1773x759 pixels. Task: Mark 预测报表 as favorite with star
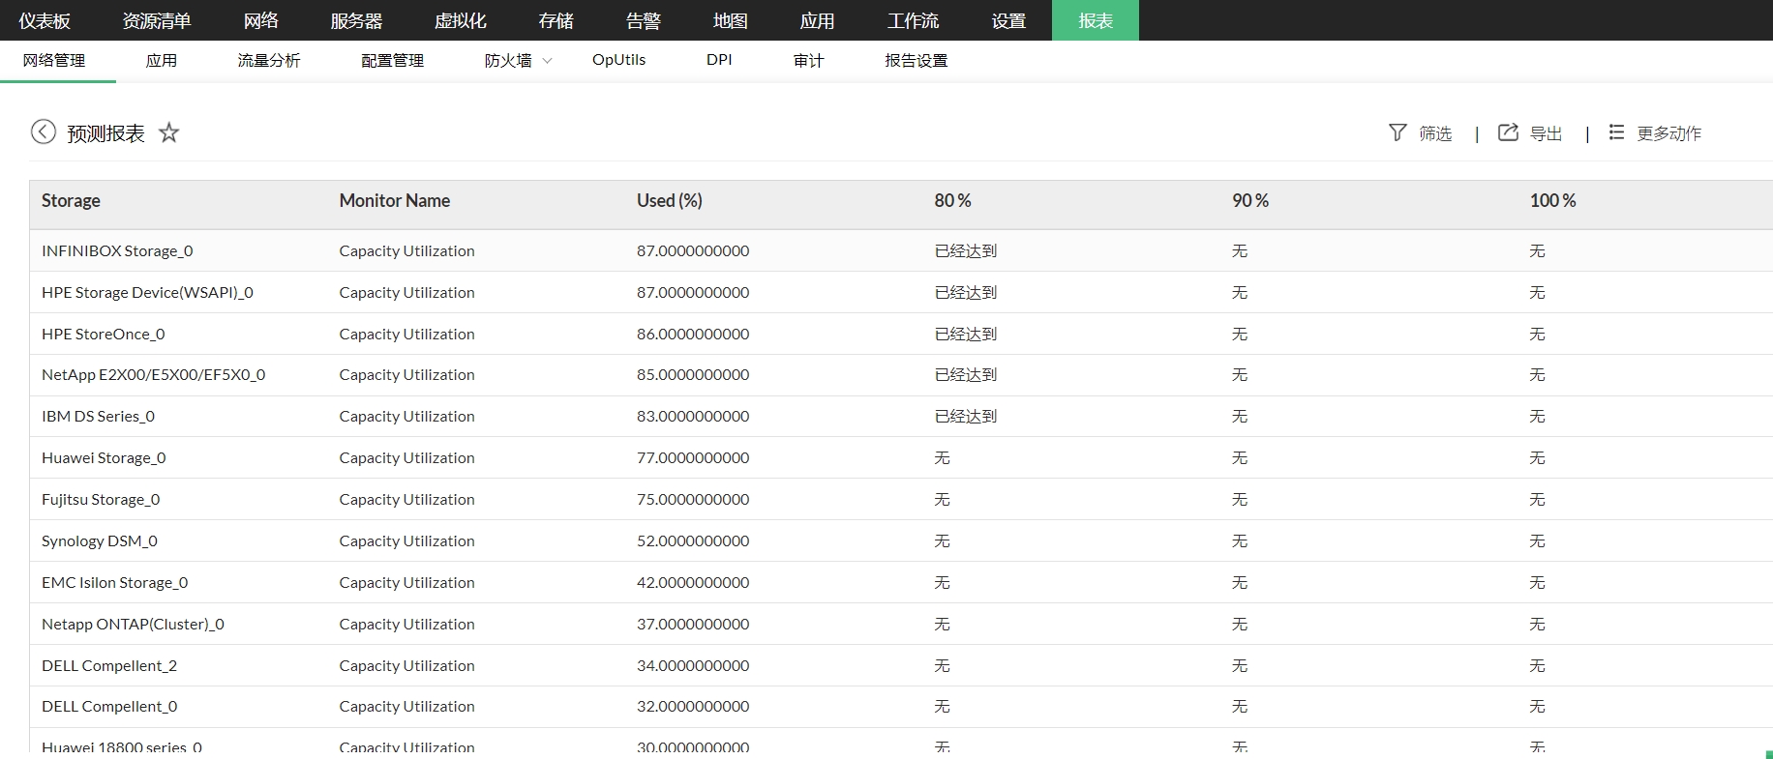click(169, 132)
